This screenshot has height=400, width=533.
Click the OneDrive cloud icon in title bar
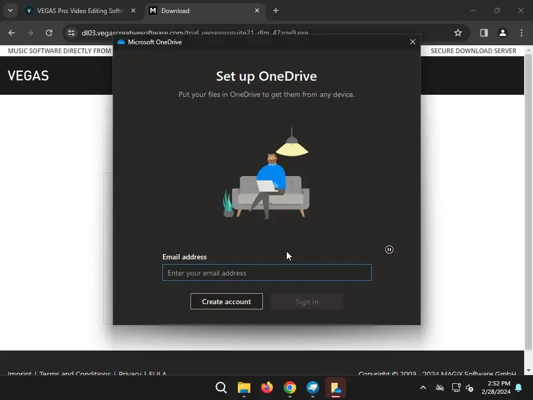(x=121, y=42)
